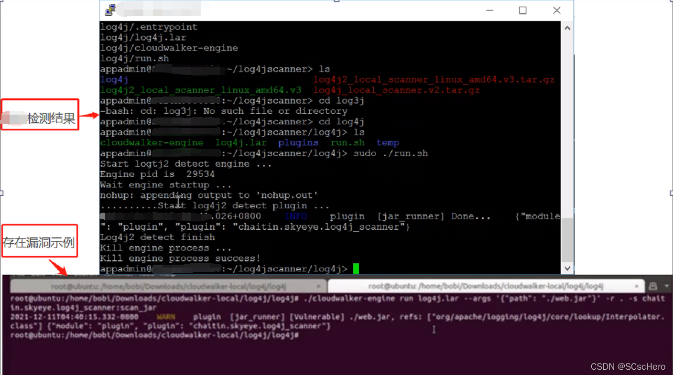Screen dimensions: 673x375
Task: Close the first root@ubuntu terminal tab
Action: coord(319,286)
